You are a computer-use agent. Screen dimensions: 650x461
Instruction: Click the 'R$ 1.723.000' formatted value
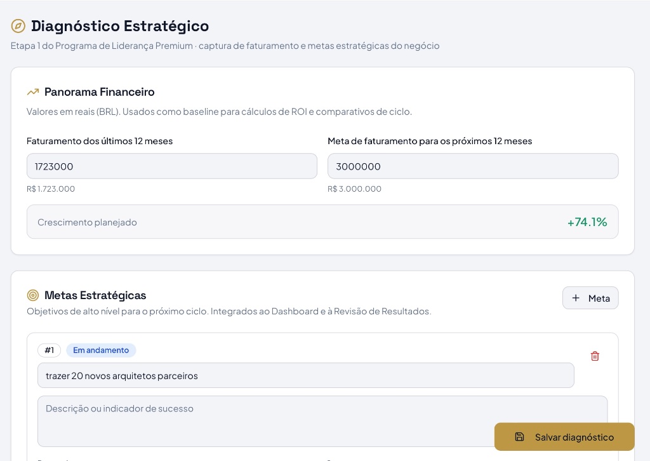pos(51,189)
